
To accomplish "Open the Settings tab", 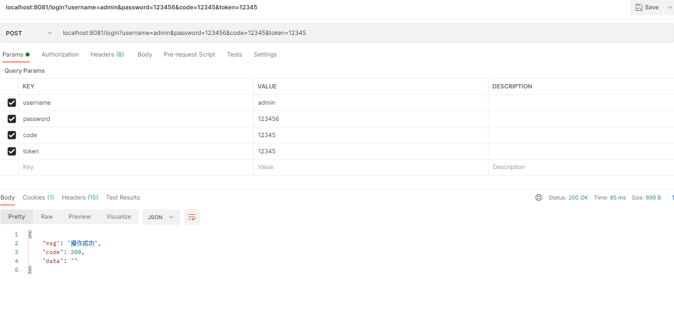I will [265, 55].
